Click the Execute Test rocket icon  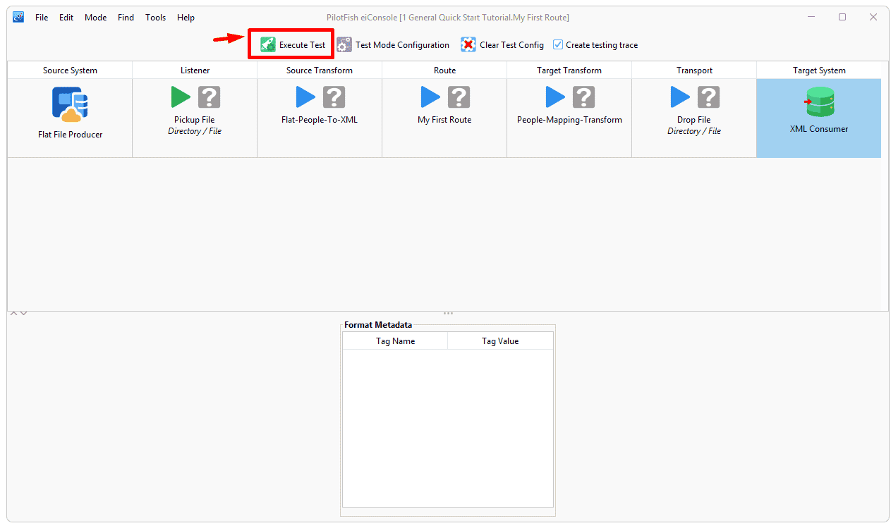[x=268, y=45]
